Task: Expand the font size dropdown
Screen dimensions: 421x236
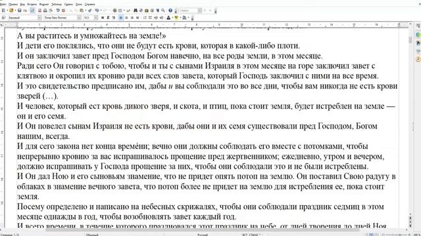Action: (x=96, y=18)
